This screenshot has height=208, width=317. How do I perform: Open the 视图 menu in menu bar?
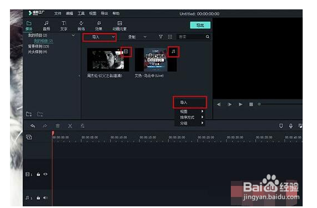93,14
